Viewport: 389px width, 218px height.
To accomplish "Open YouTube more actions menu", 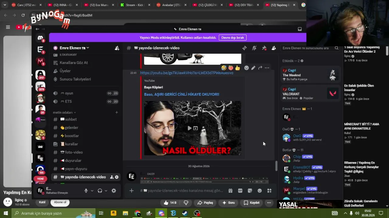I will tap(269, 203).
